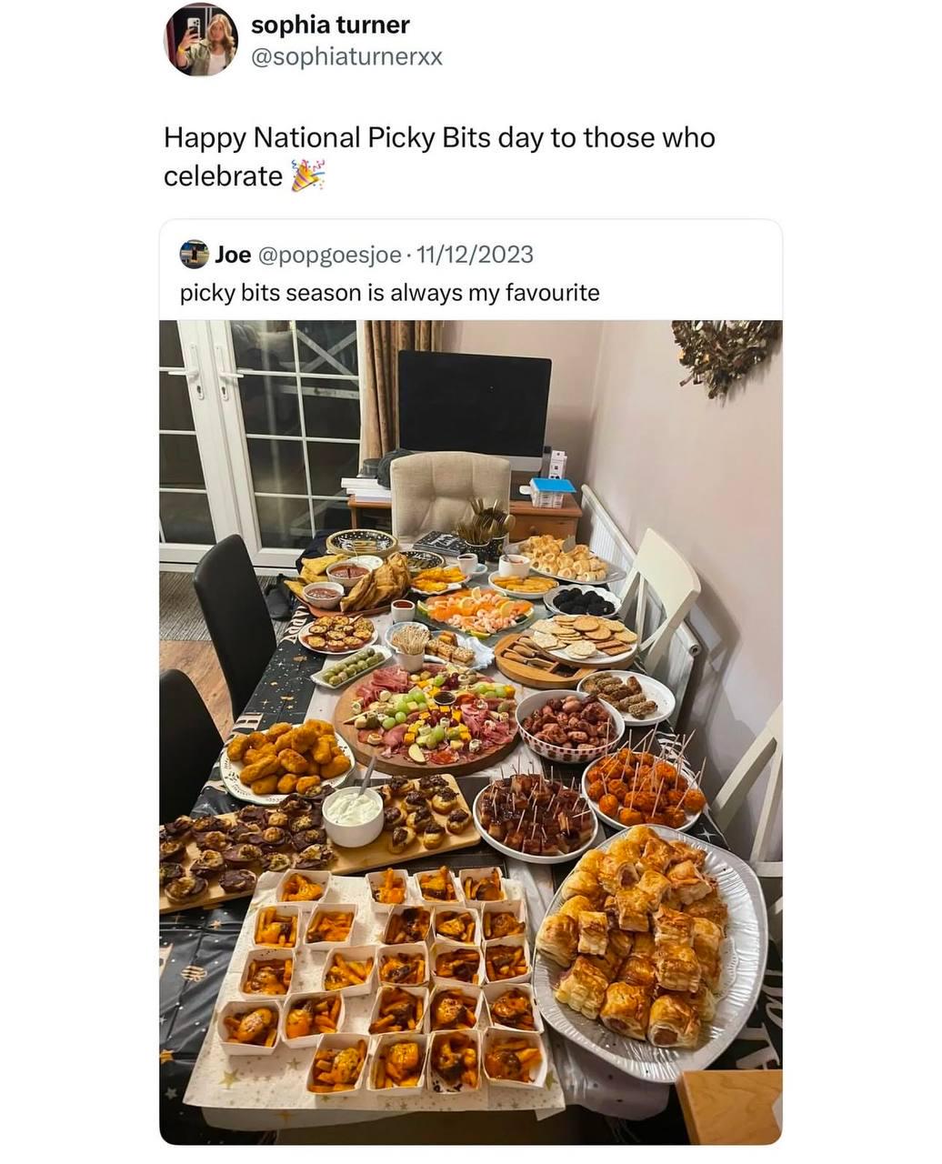The height and width of the screenshot is (1164, 942).
Task: Click the white bowl of dip
Action: 353,816
